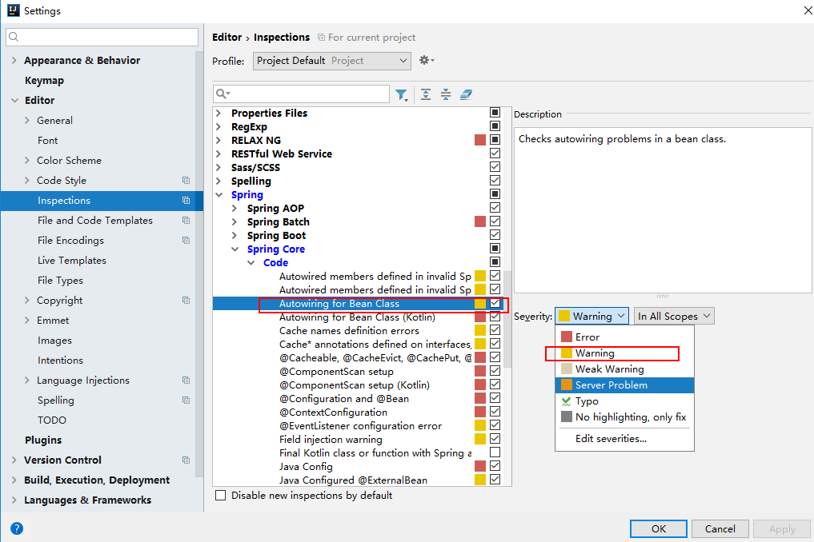Click the Help question mark icon
Screen dimensions: 814x542
tap(16, 527)
